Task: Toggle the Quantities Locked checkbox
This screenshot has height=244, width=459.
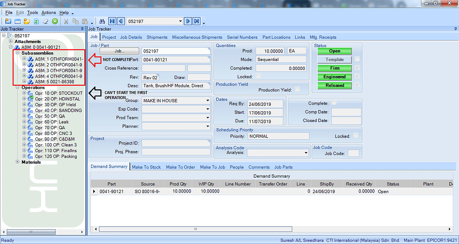Action: click(258, 76)
